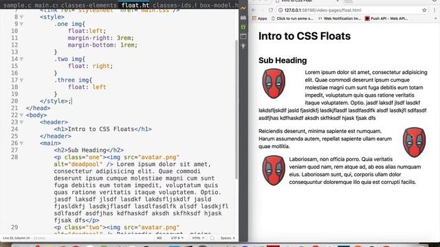The height and width of the screenshot is (247, 440).
Task: Click the lightbulb icon in Brackets sidebar
Action: coord(243,46)
